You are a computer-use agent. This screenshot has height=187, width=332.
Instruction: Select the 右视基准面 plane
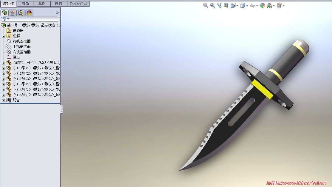21,52
